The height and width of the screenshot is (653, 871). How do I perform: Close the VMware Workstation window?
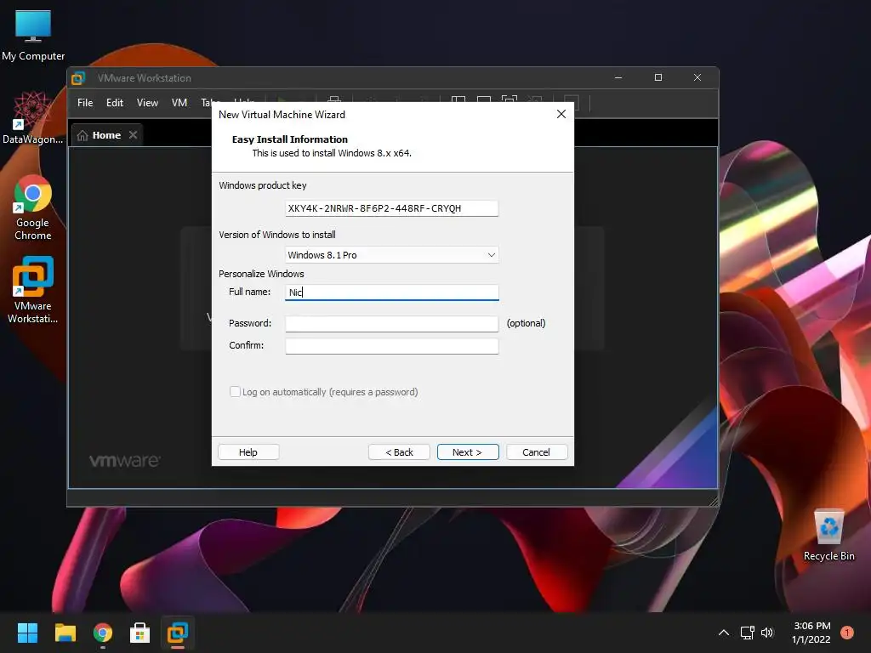697,77
